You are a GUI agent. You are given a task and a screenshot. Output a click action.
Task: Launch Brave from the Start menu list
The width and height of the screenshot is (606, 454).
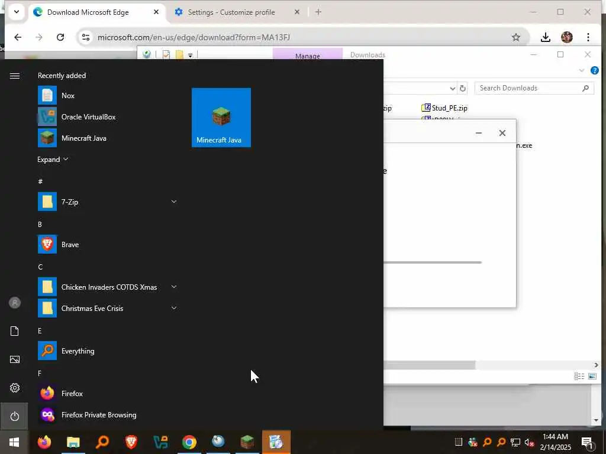(x=108, y=244)
